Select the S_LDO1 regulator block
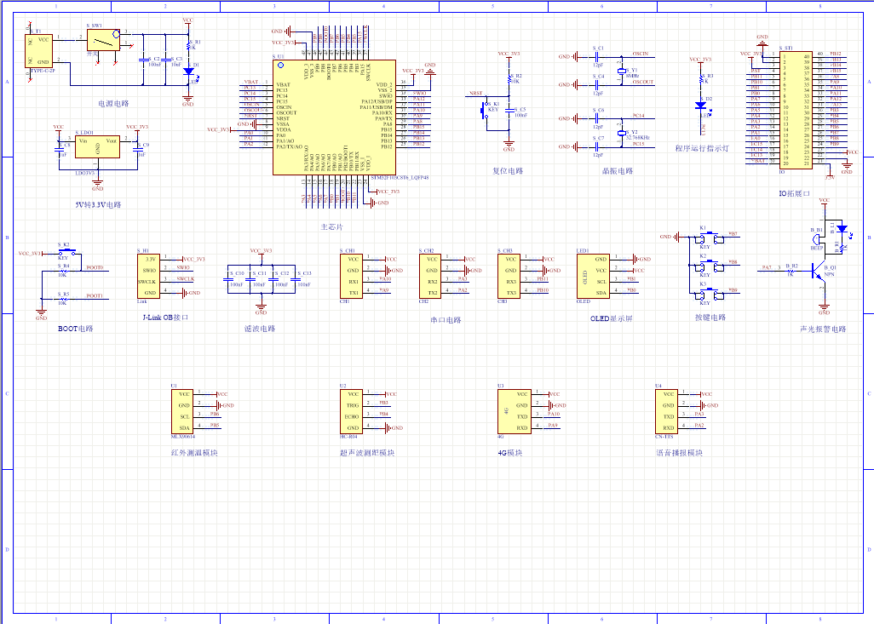This screenshot has width=874, height=624. coord(98,146)
